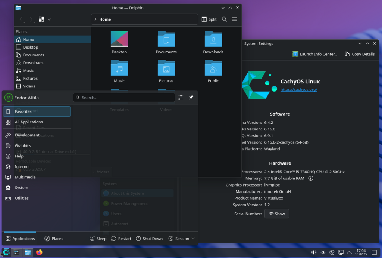Click the terminal icon in the taskbar
Screen dimensions: 382x258
(x=16, y=252)
